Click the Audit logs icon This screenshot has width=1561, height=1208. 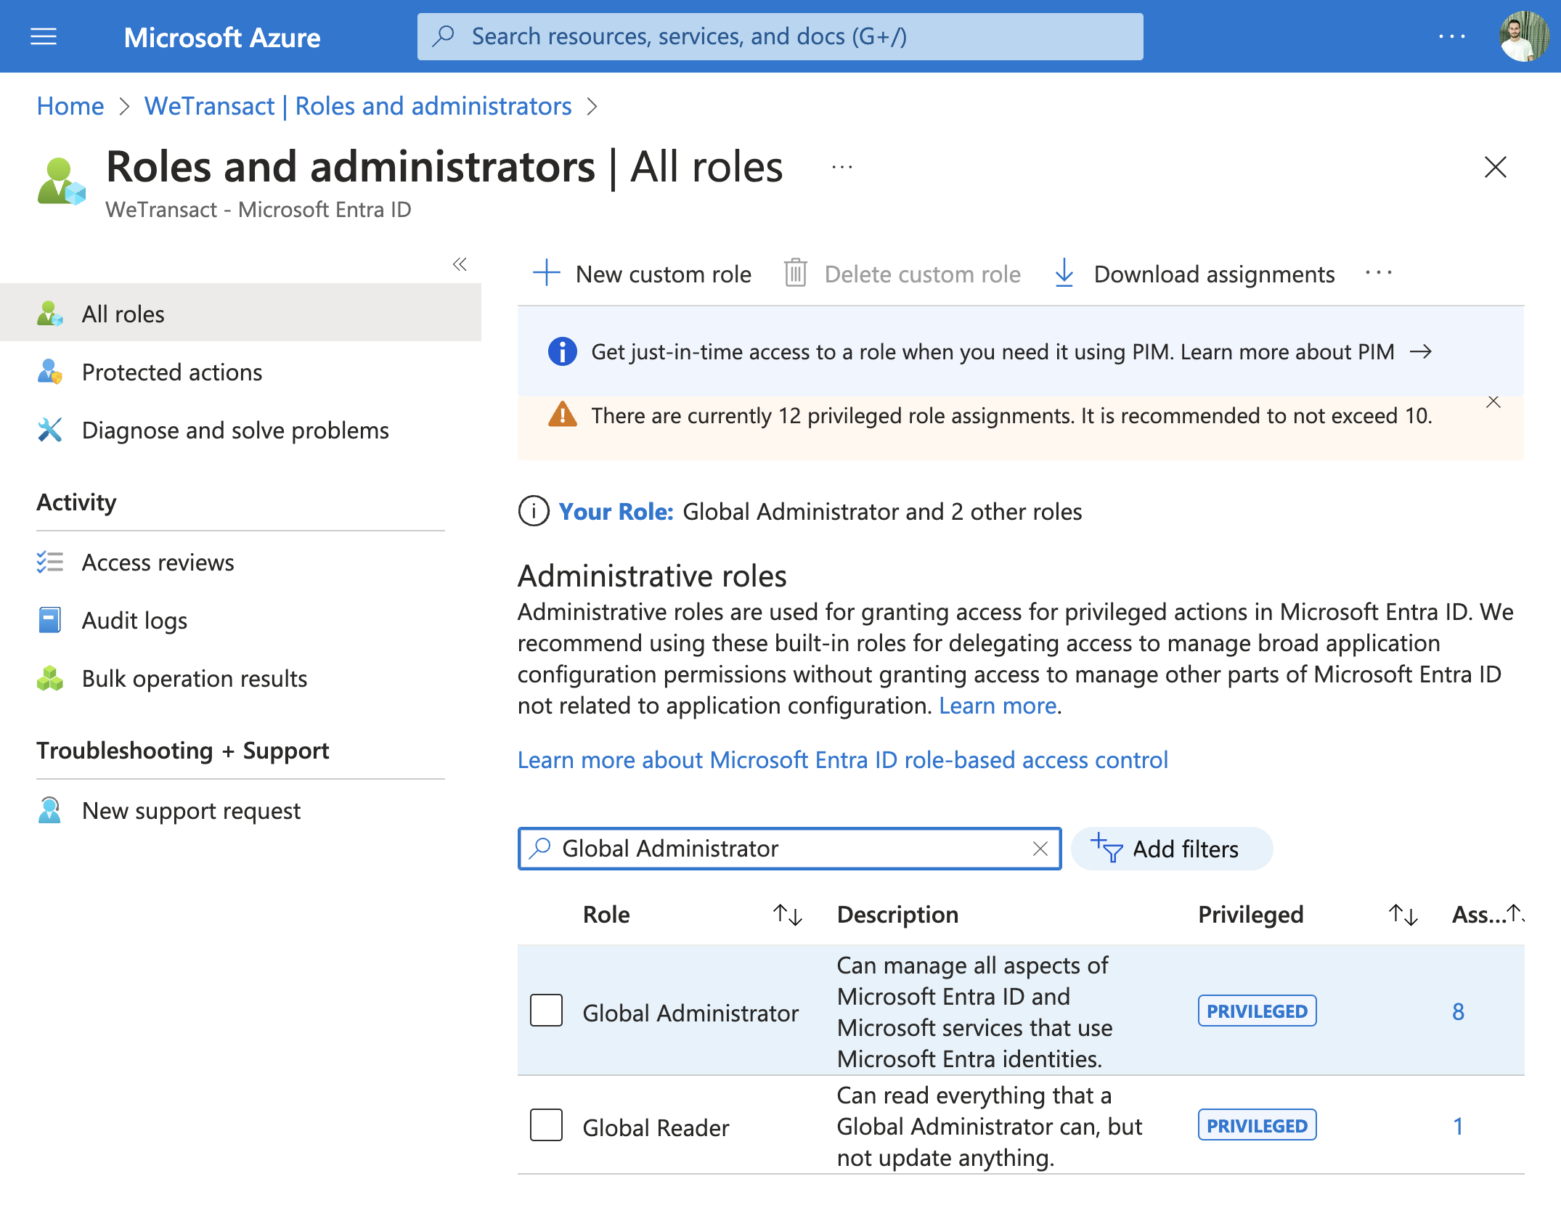49,620
